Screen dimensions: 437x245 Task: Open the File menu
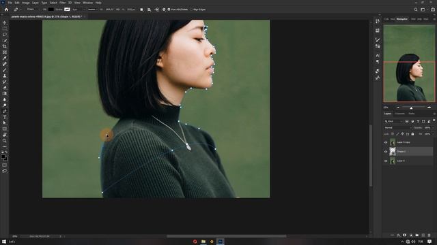tap(10, 3)
